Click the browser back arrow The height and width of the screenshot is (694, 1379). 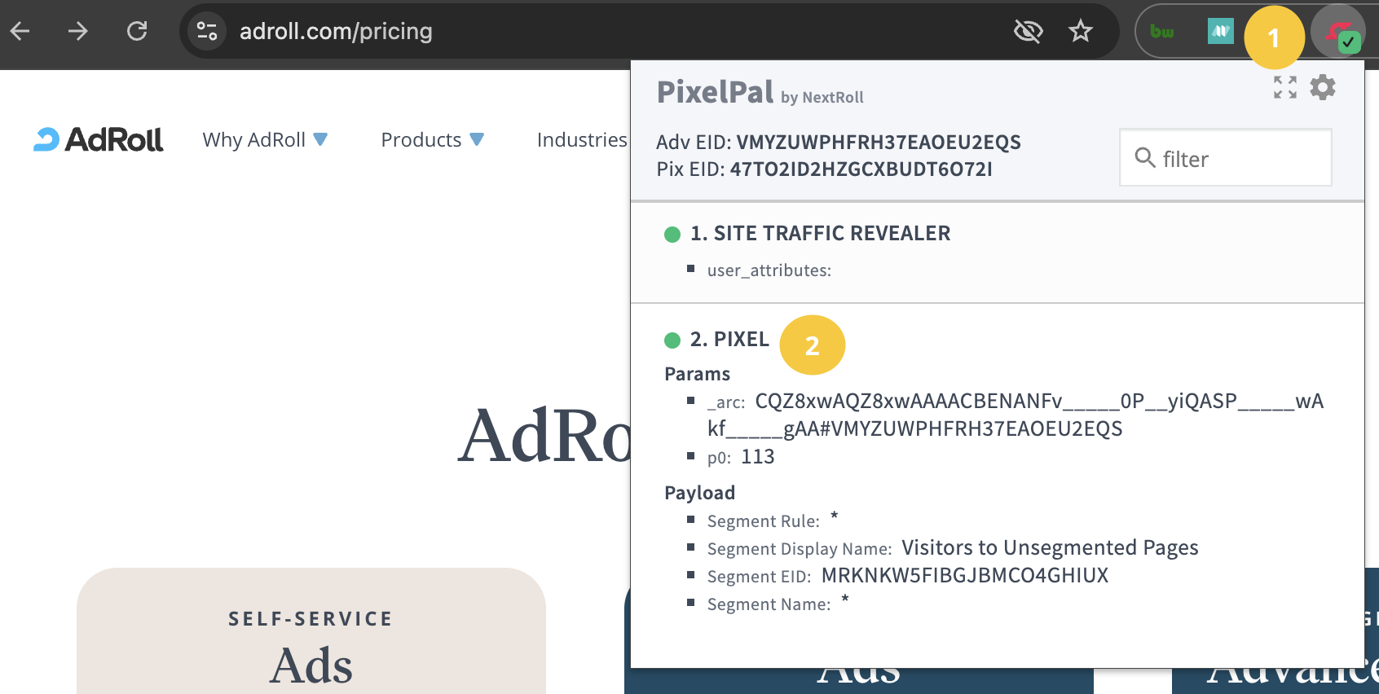click(20, 32)
